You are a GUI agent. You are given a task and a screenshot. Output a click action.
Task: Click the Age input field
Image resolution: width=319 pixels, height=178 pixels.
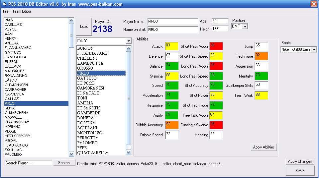[220, 21]
